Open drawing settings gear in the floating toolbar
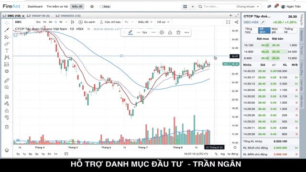Image resolution: width=306 pixels, height=172 pixels. 162,32
